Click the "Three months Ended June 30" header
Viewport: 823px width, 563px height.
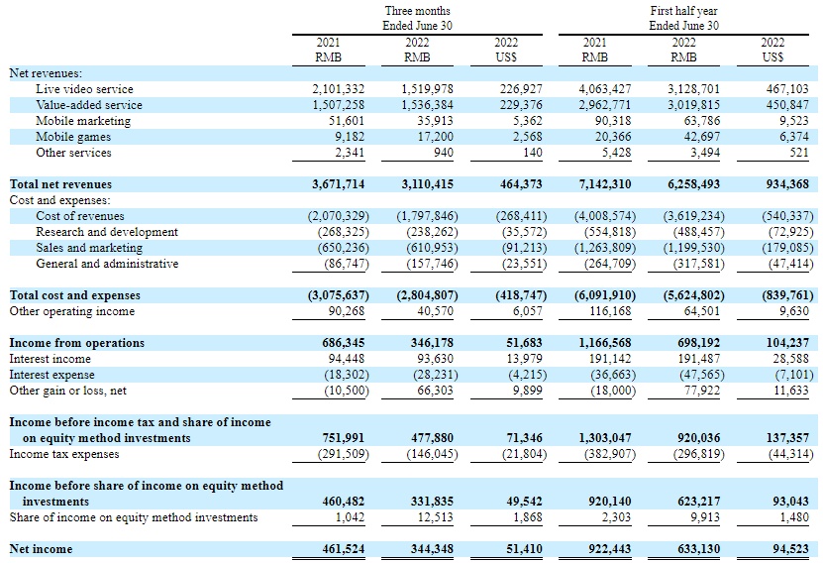pyautogui.click(x=417, y=18)
